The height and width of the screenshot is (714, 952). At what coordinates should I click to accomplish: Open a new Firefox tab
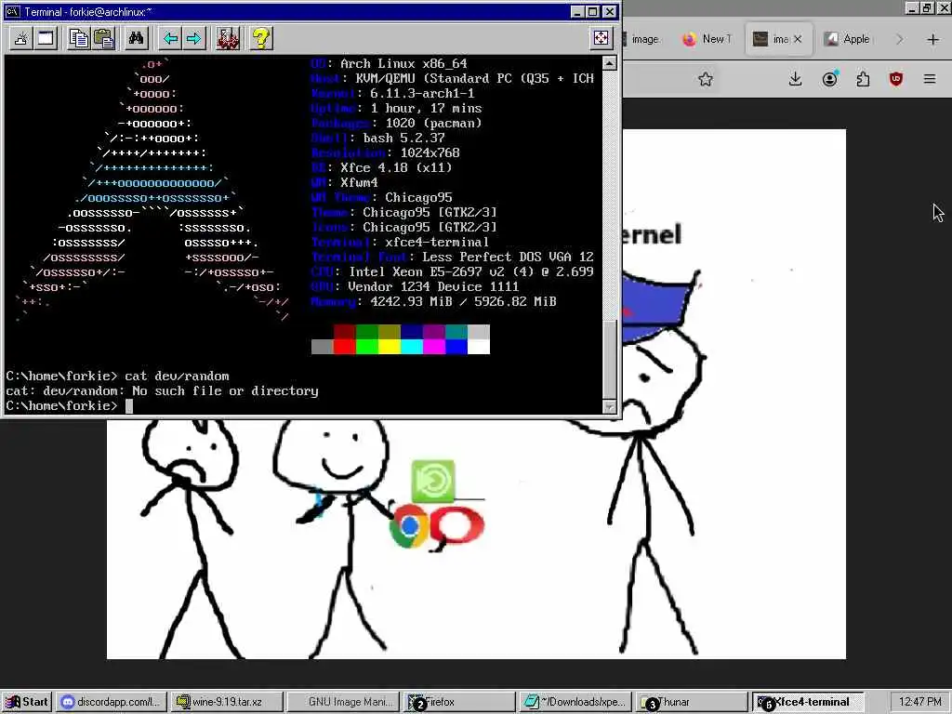[933, 39]
